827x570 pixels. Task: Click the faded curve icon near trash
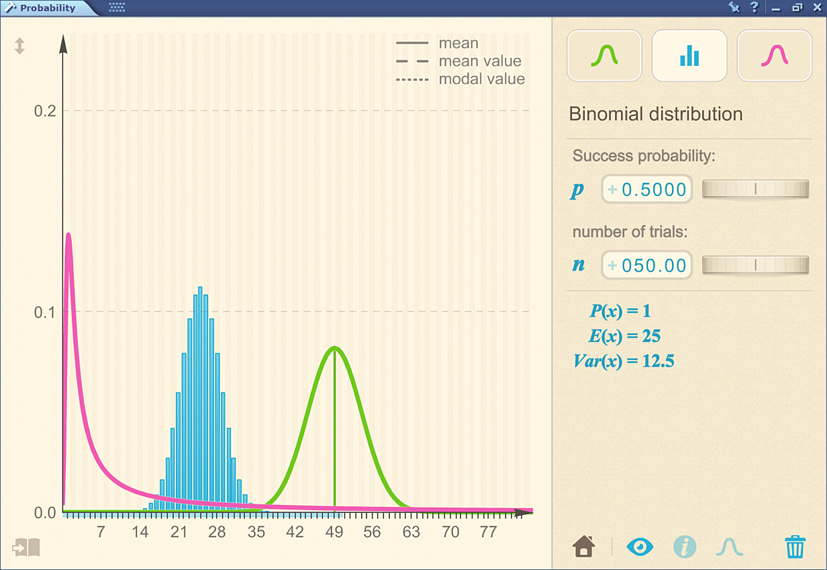[x=729, y=547]
